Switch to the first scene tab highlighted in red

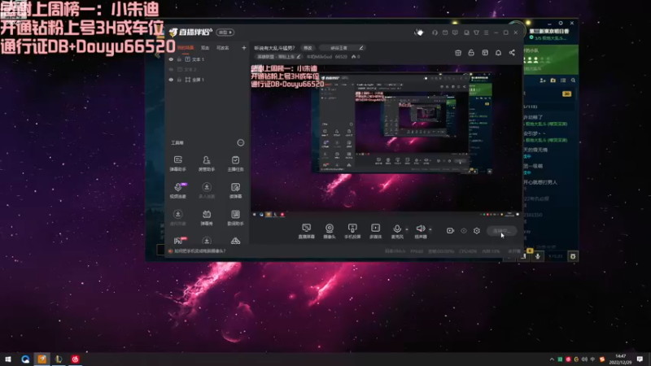click(186, 48)
